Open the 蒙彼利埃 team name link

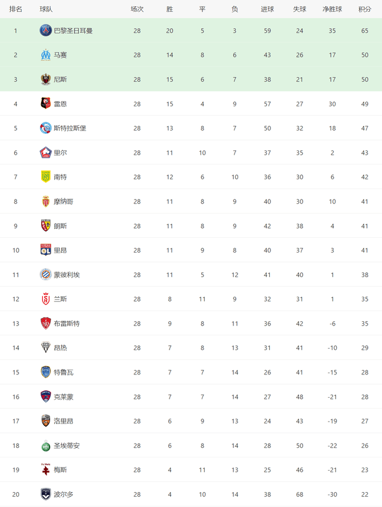coord(67,275)
